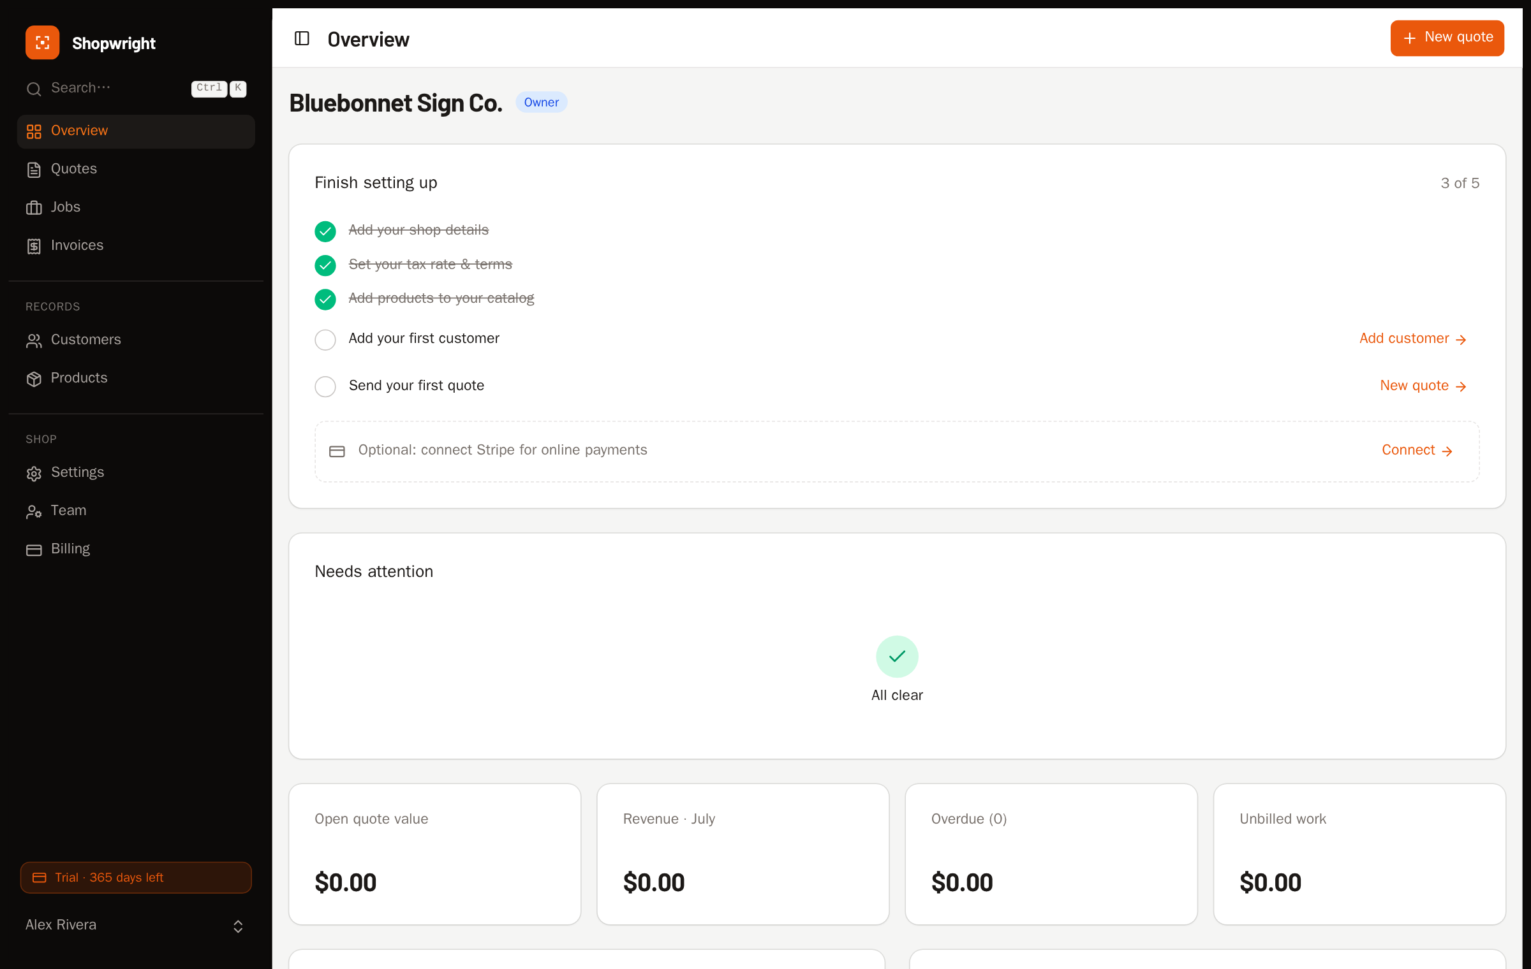Click the trial banner card icon
Image resolution: width=1531 pixels, height=969 pixels.
click(39, 878)
